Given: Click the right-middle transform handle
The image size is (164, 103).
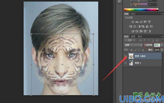Looking at the screenshot, I should point(93,65).
